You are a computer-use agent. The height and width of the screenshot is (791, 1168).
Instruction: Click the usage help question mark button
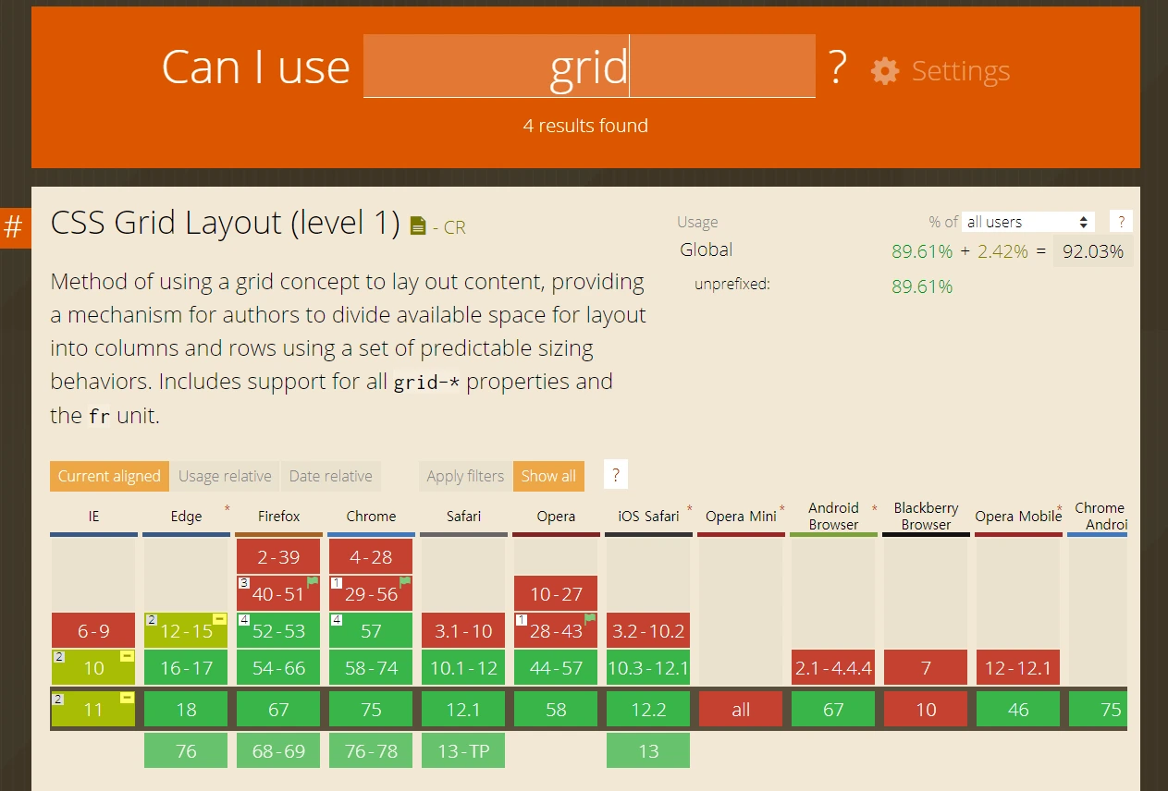pyautogui.click(x=1121, y=222)
